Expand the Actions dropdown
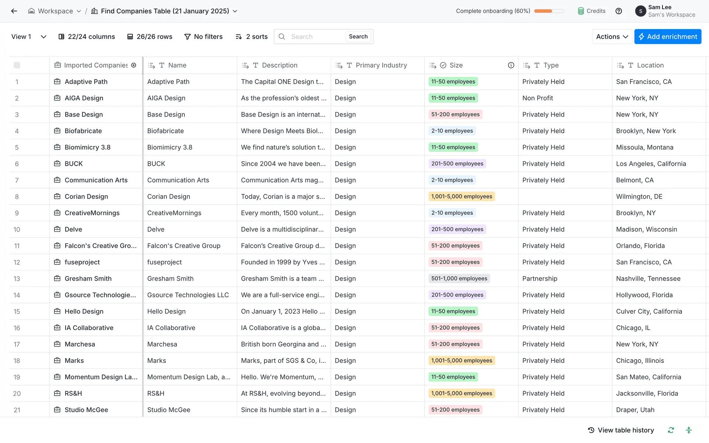Viewport: 709px width, 443px height. pyautogui.click(x=612, y=37)
